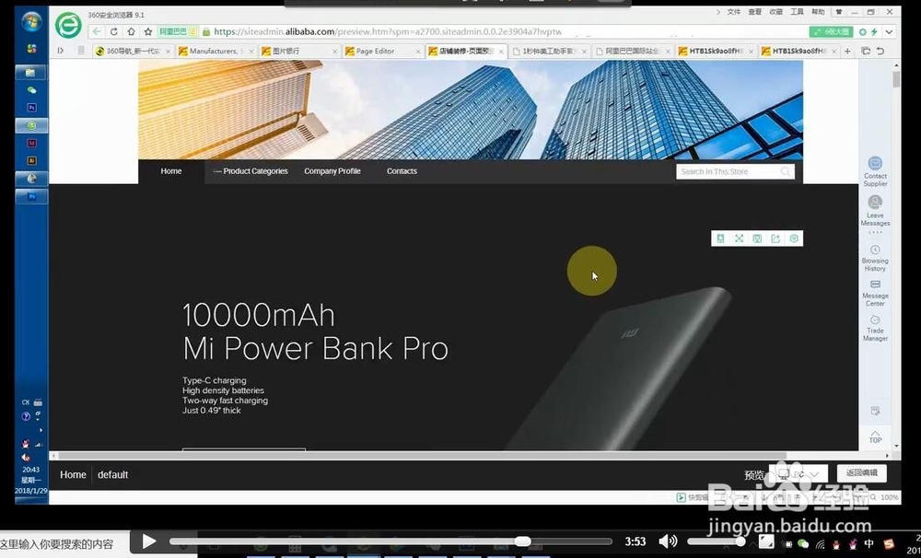Open the 查看 menu
This screenshot has width=921, height=558.
[755, 12]
